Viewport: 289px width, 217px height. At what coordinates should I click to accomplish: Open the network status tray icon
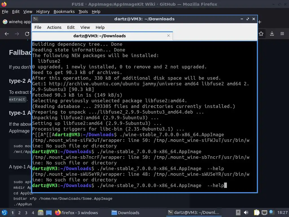pos(264,212)
